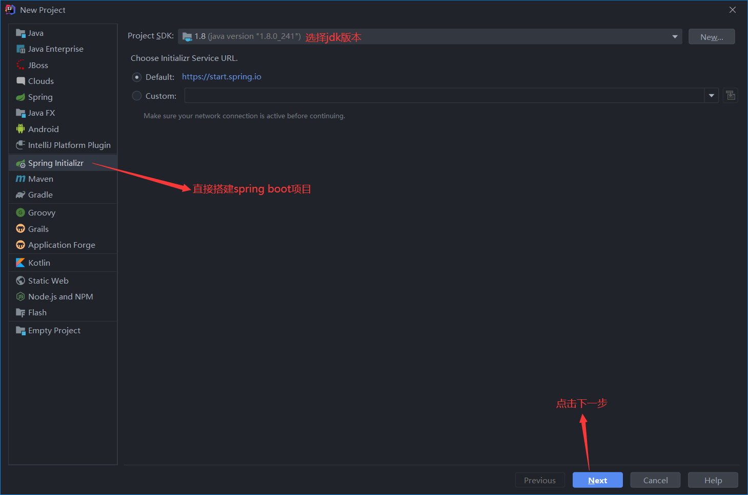The image size is (748, 495).
Task: Click the Groovy green circle icon
Action: point(21,212)
